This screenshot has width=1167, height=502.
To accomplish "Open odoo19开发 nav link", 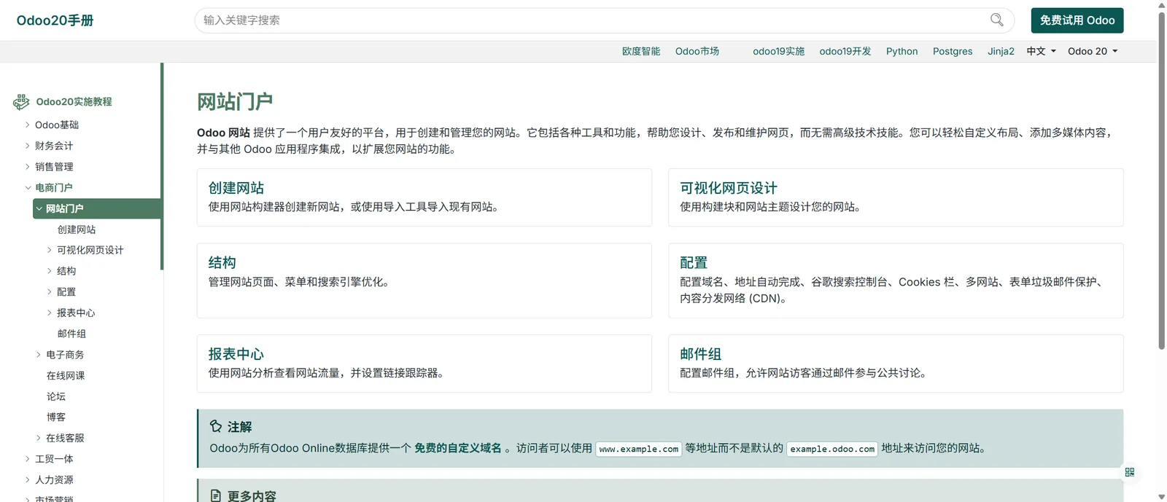I will click(845, 51).
